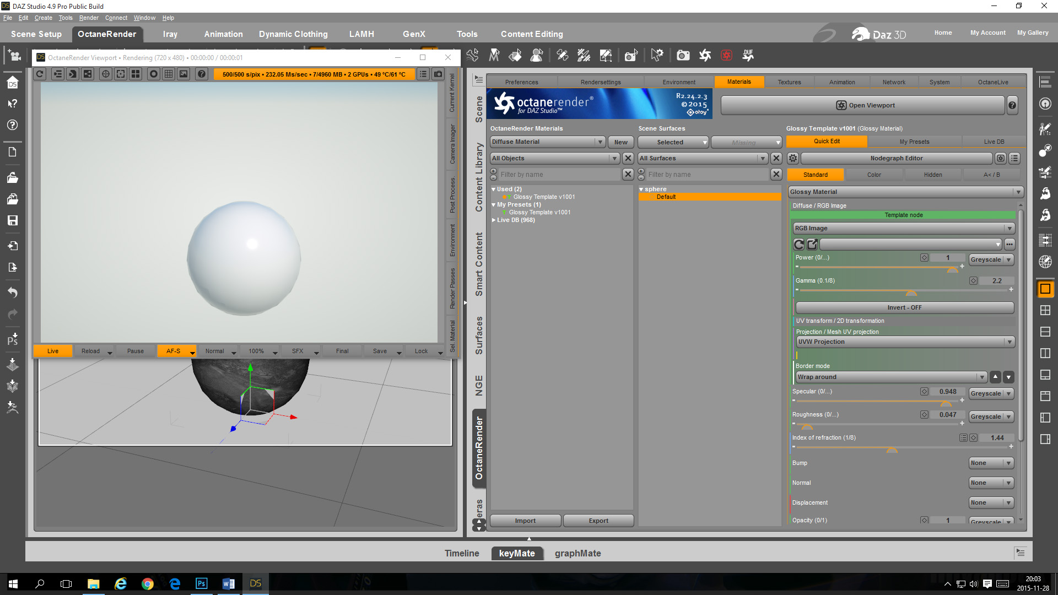1058x595 pixels.
Task: Click the Export materials button
Action: point(598,521)
